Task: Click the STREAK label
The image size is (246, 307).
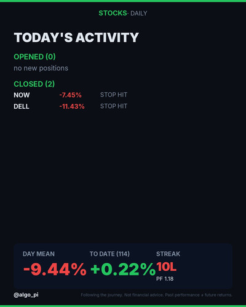Action: [x=168, y=254]
